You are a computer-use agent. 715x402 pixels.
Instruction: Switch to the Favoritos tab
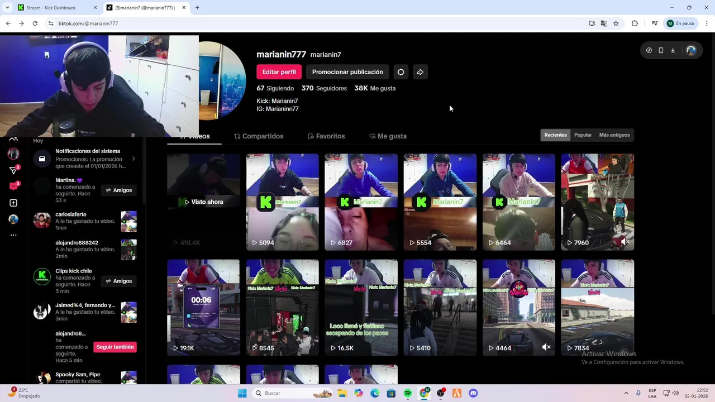click(326, 136)
